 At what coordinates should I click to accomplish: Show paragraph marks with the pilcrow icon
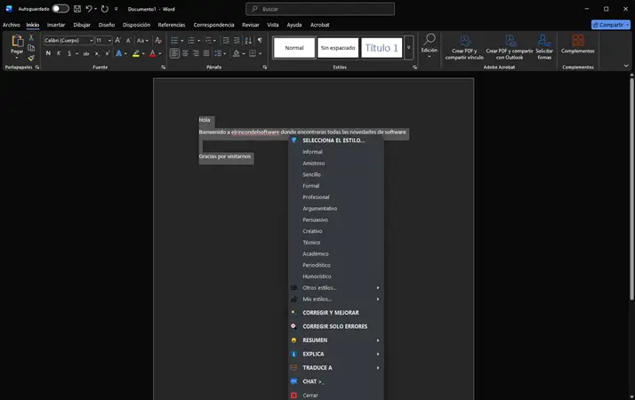coord(260,40)
